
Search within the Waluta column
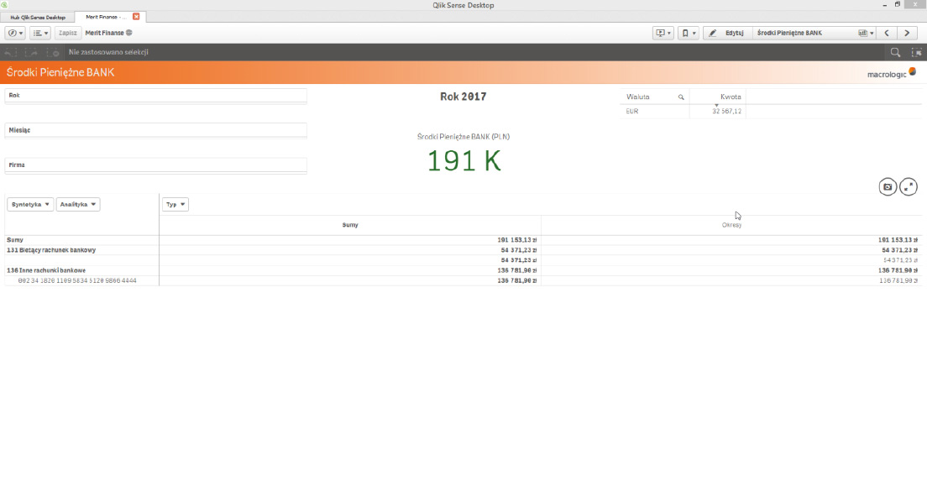[681, 97]
